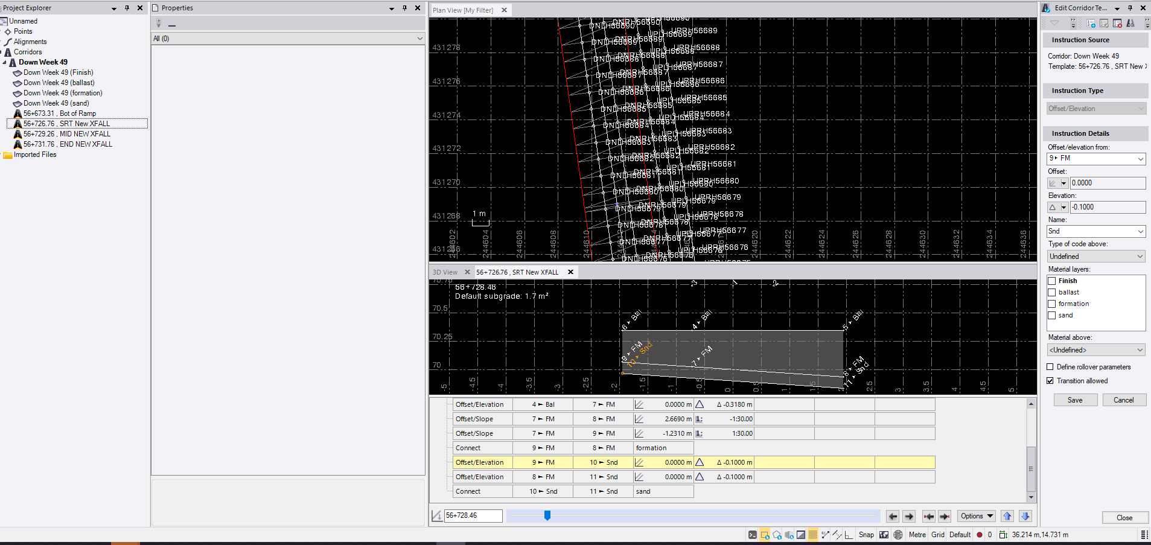Go to next station arrow

(x=909, y=516)
